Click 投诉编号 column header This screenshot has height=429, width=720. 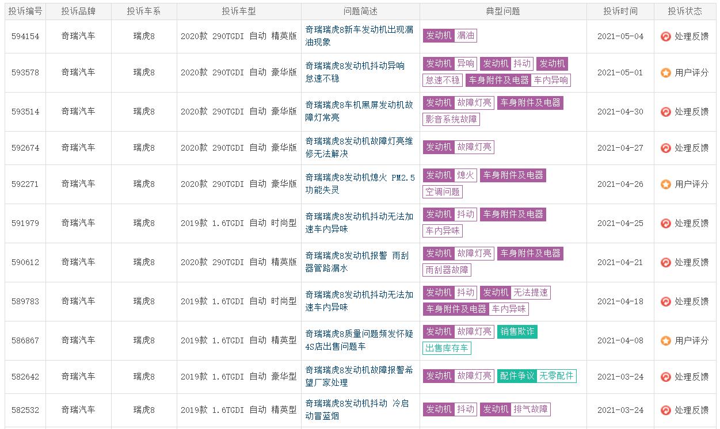pos(25,11)
